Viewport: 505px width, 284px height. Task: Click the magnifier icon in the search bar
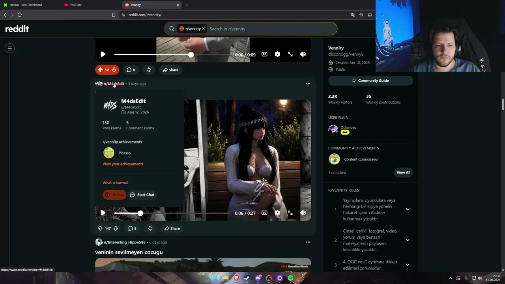point(172,29)
